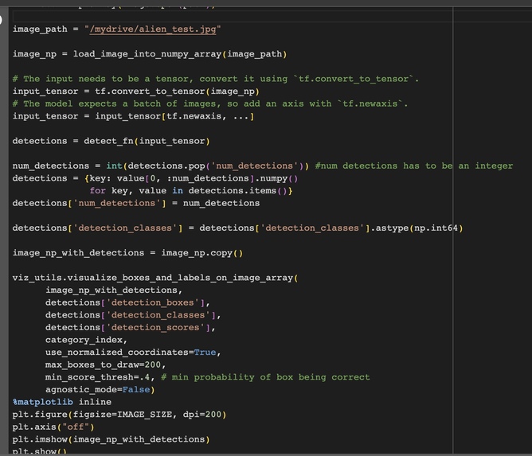Click 'agnostic_mode=False)' argument
Image resolution: width=532 pixels, height=456 pixels.
(x=100, y=389)
